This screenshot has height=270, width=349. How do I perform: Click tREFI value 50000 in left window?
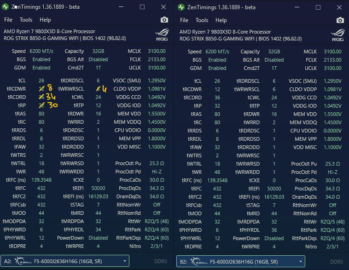click(x=98, y=188)
